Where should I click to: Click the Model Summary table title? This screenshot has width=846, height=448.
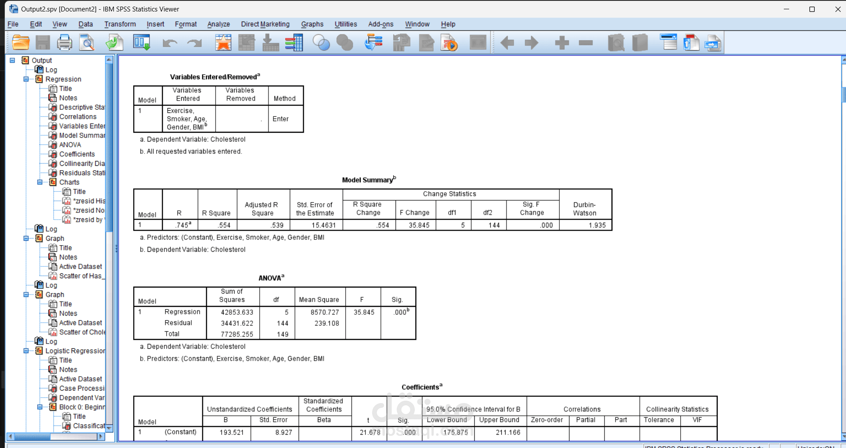[x=369, y=179]
